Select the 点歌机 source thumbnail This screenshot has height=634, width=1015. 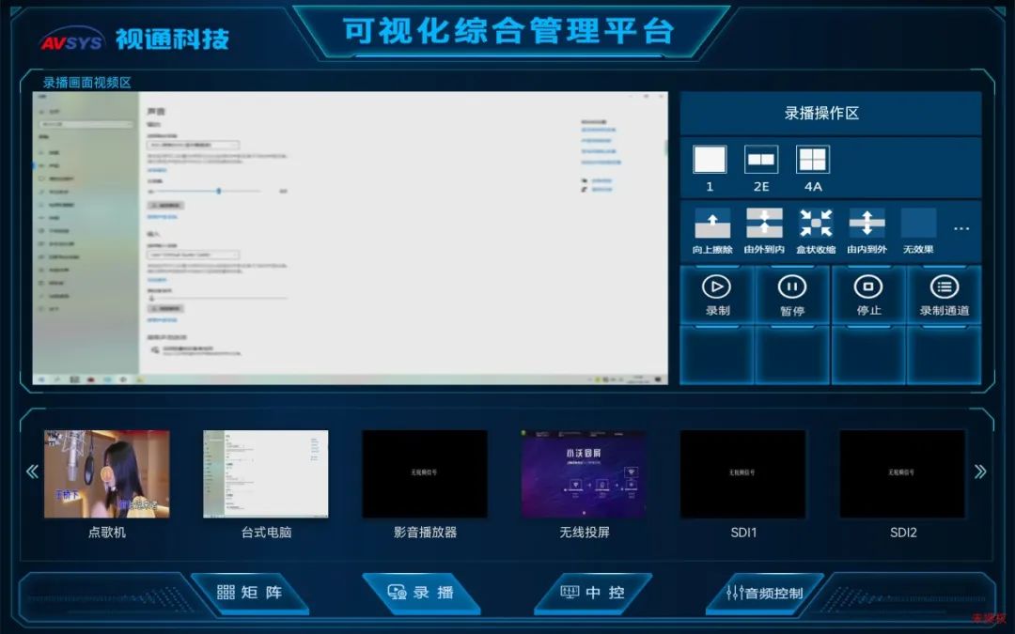click(x=107, y=474)
